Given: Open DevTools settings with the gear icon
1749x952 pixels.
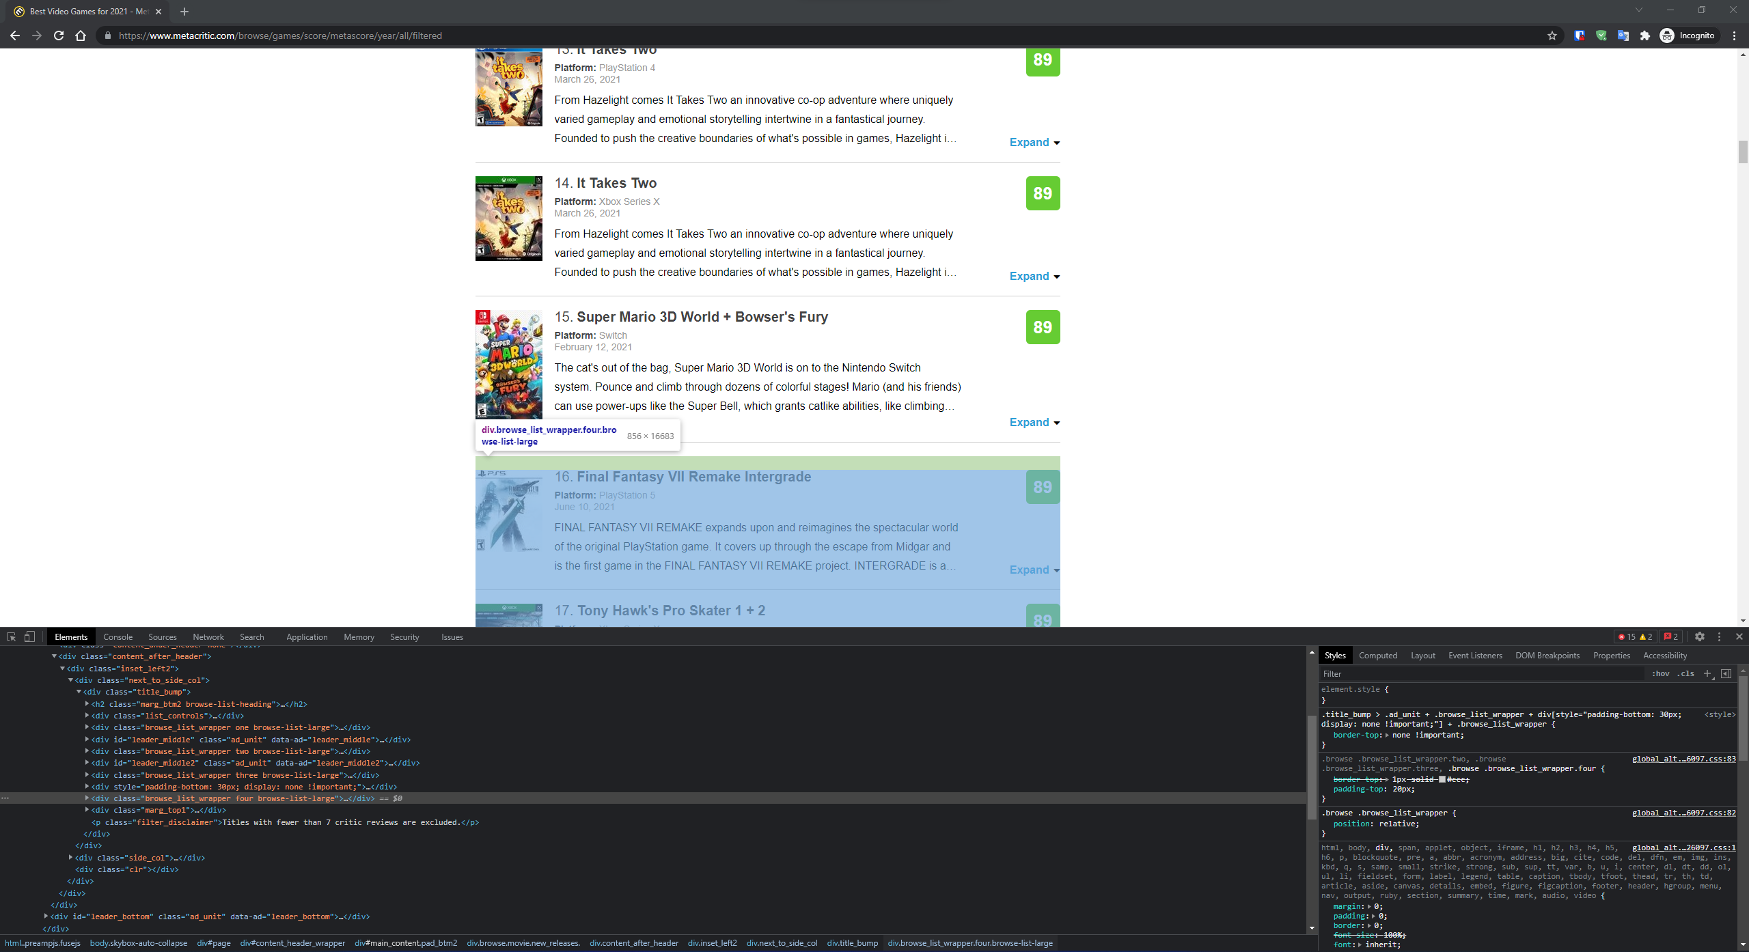Looking at the screenshot, I should [1699, 636].
